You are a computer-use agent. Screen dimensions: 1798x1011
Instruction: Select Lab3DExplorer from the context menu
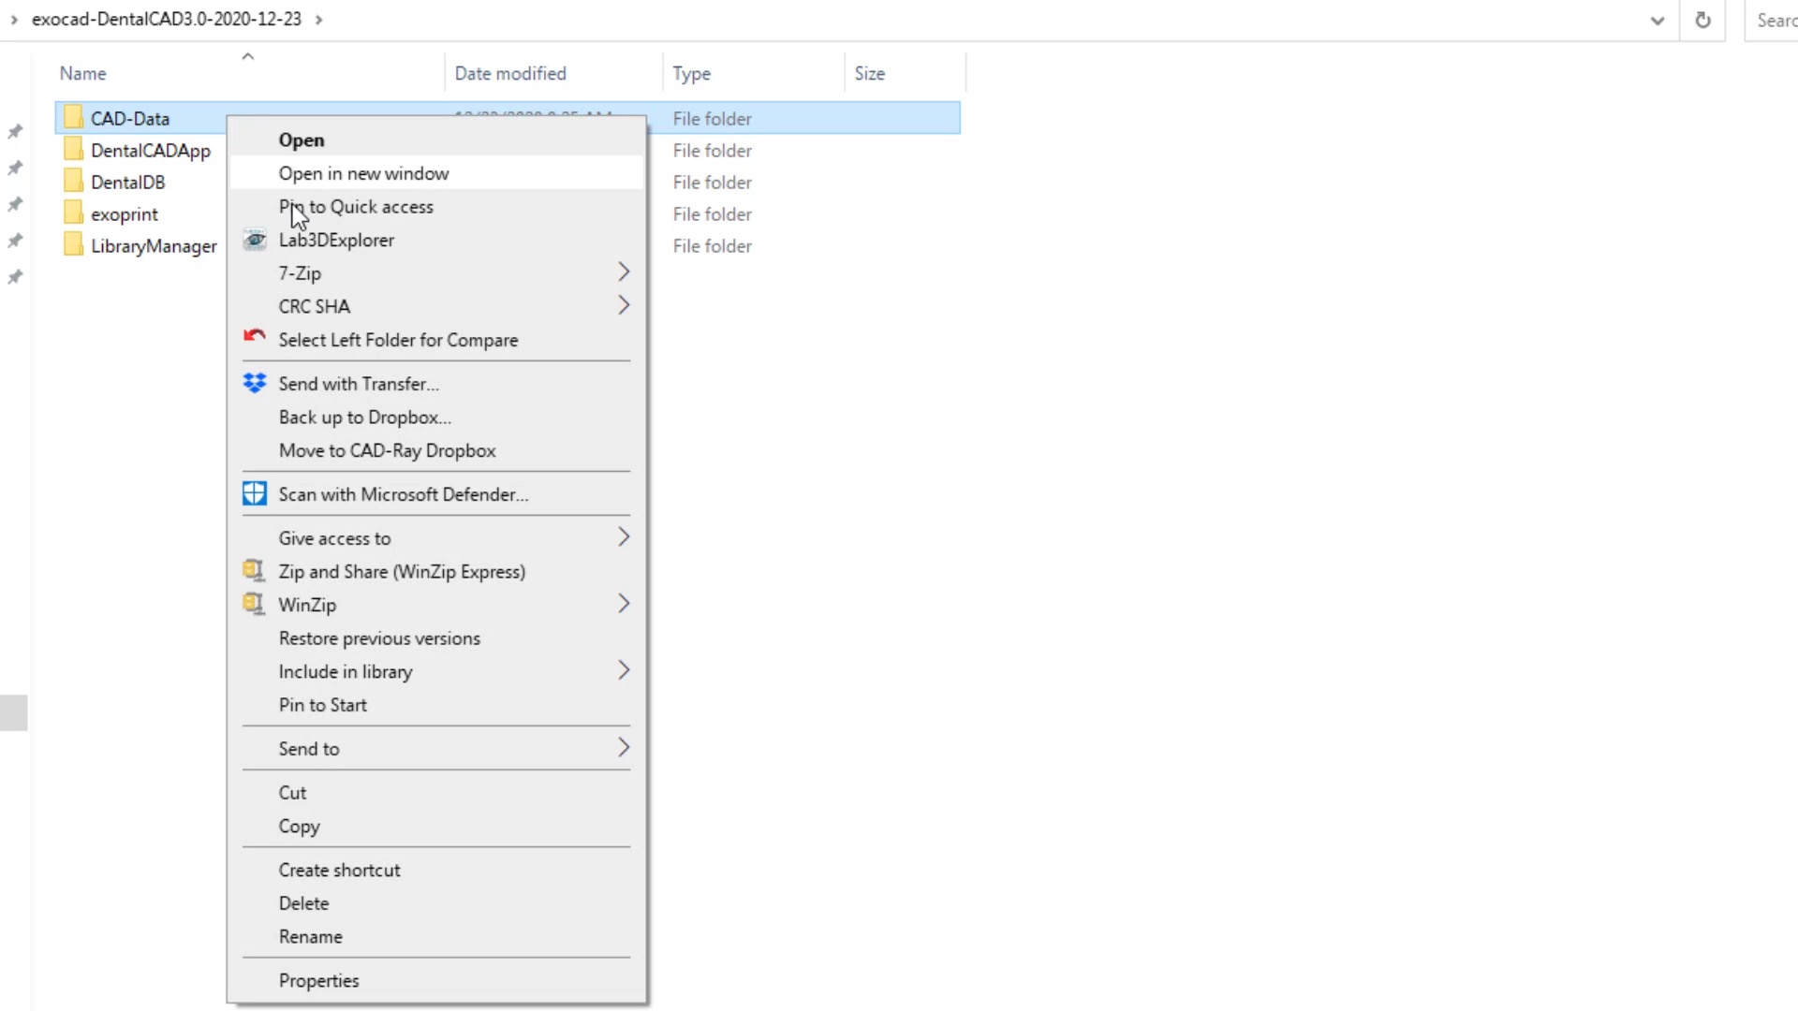tap(436, 240)
